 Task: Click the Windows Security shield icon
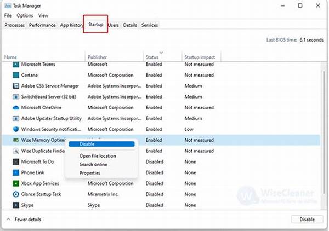(16, 129)
